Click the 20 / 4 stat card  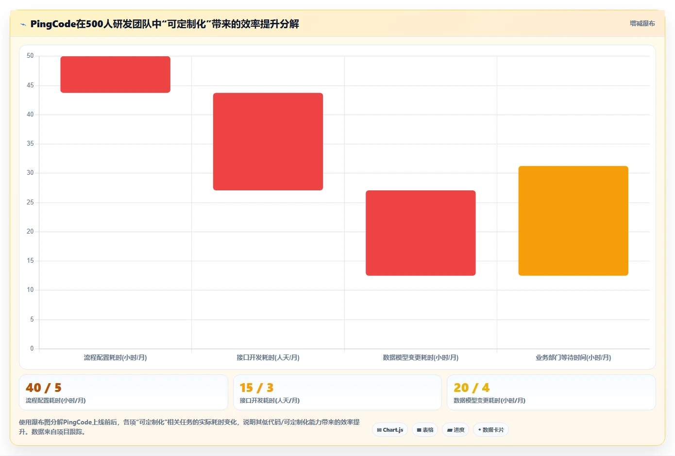point(551,392)
